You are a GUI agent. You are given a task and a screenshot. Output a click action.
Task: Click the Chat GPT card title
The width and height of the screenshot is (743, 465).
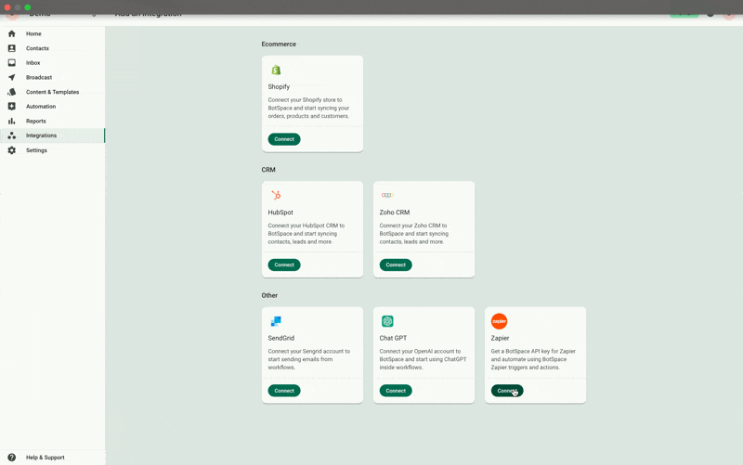coord(393,338)
